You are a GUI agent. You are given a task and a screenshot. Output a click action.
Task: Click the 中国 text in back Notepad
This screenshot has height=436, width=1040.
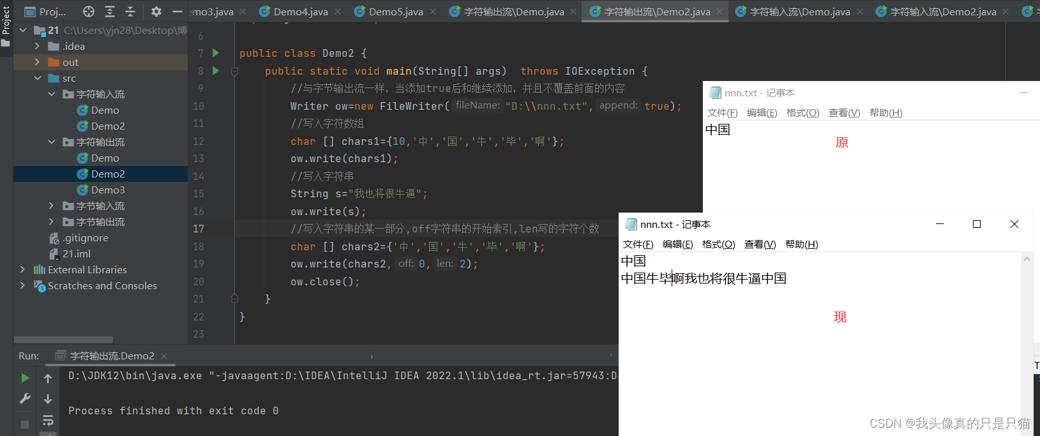click(718, 130)
